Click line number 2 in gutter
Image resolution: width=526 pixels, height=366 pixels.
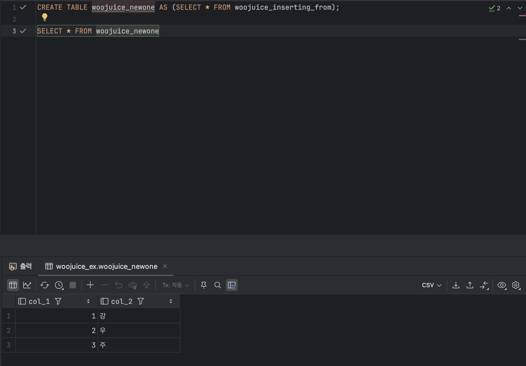(x=14, y=19)
